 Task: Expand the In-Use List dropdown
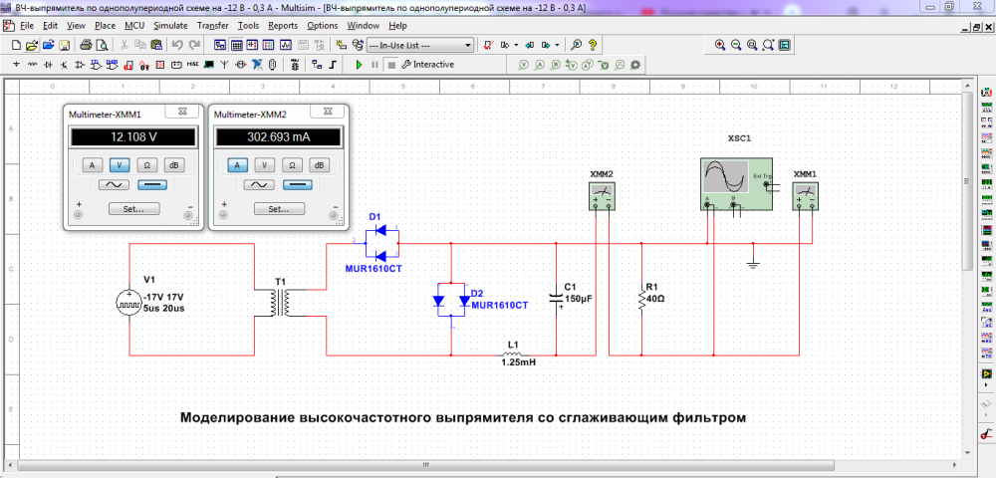click(x=467, y=46)
